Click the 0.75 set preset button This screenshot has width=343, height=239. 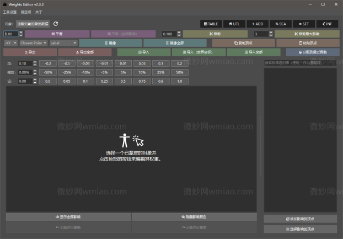point(142,81)
